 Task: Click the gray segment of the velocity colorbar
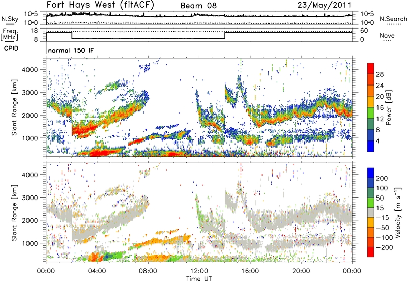click(371, 212)
